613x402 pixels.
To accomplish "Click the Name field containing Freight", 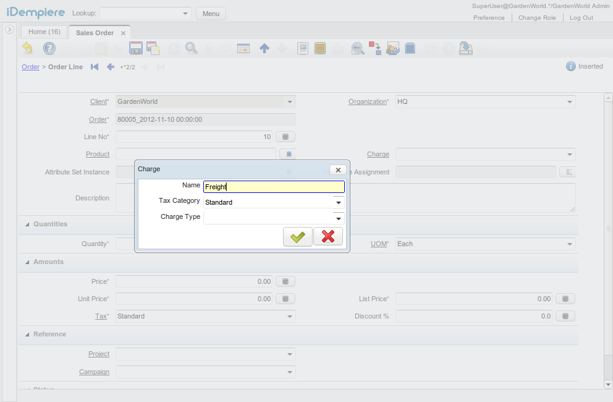I will coord(274,186).
